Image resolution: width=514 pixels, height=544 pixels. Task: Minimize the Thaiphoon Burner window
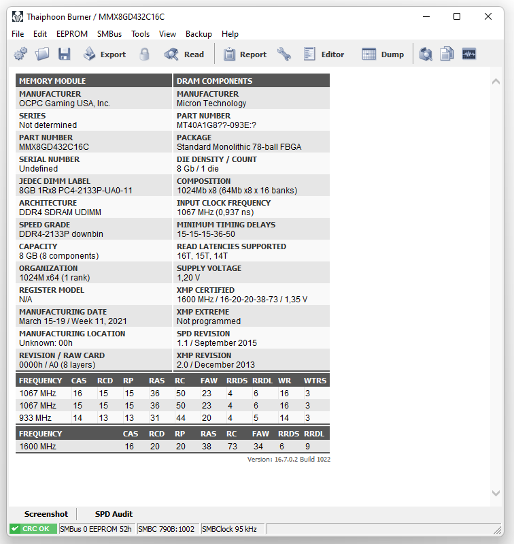click(x=426, y=16)
